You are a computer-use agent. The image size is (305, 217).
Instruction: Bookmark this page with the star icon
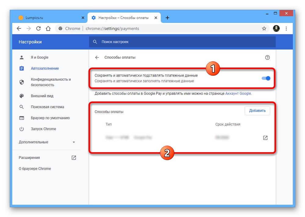tap(264, 28)
